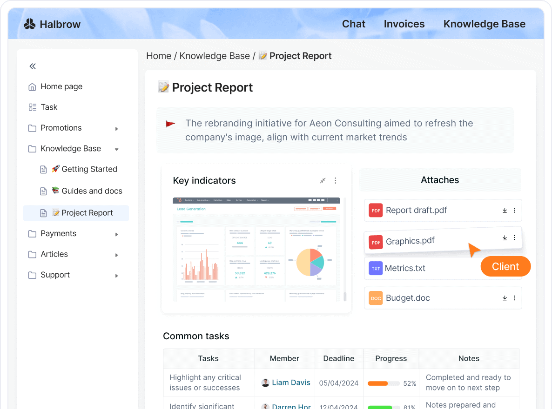Minimize the Key indicators panel

(x=323, y=181)
